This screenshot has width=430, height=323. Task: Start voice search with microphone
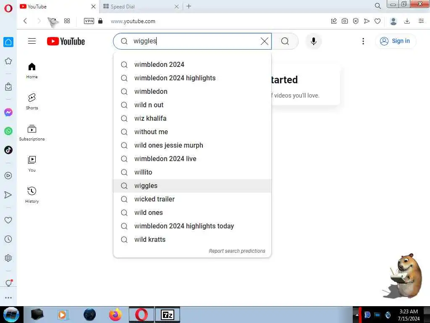tap(314, 41)
